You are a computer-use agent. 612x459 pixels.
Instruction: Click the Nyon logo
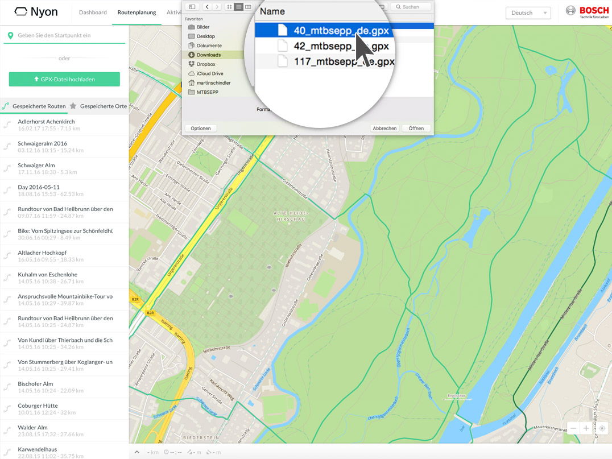click(36, 12)
